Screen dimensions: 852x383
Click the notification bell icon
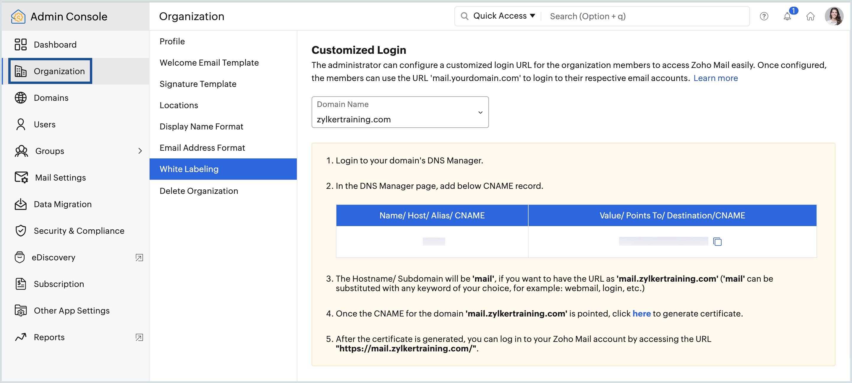[787, 16]
